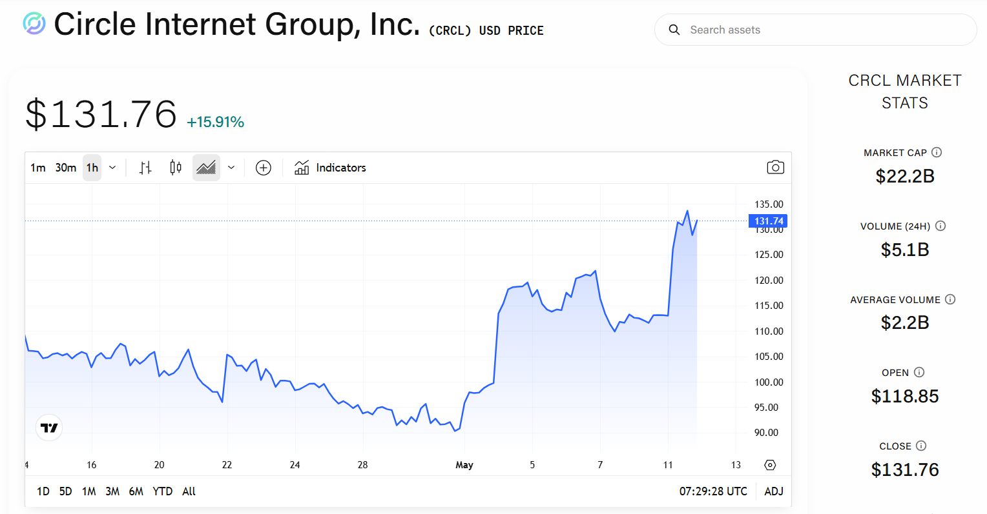
Task: Open the Indicators panel
Action: pyautogui.click(x=330, y=168)
